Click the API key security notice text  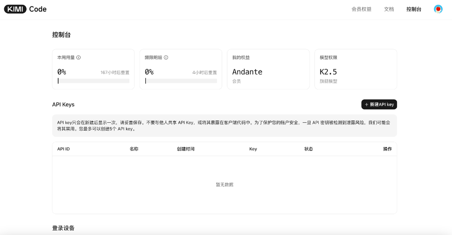pyautogui.click(x=224, y=126)
